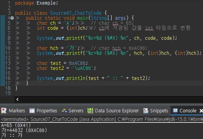
Task: Click variable 'test2' on line 14
Action: click(x=57, y=68)
